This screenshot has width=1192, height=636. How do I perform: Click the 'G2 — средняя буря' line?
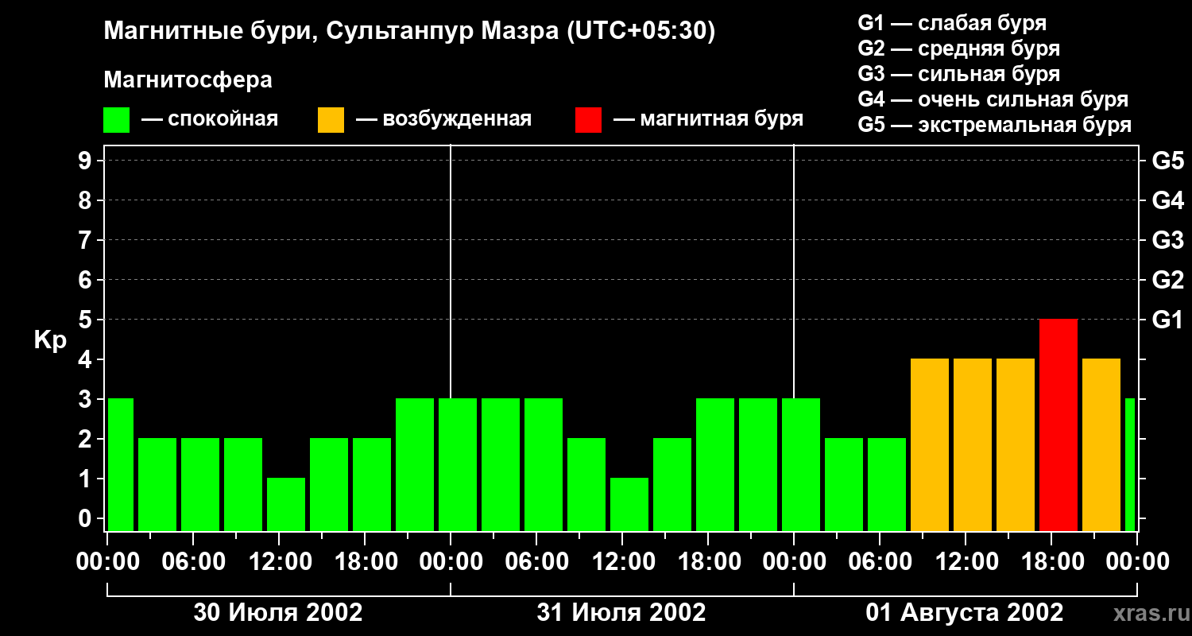(959, 48)
